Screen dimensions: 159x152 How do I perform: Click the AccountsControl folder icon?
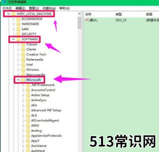(28, 90)
